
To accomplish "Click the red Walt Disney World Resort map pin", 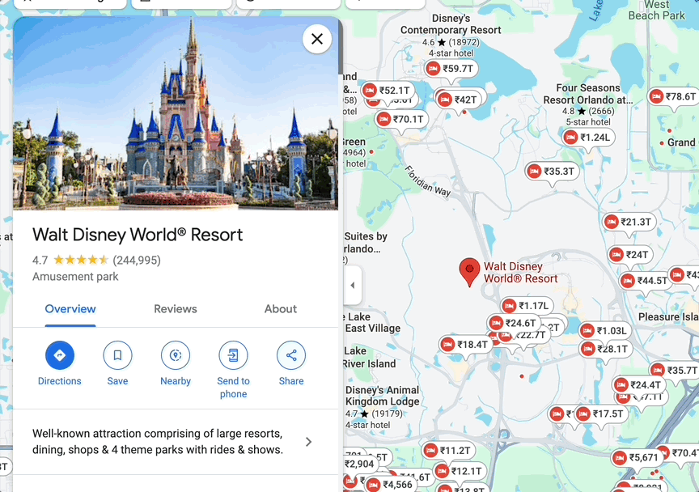I will (469, 271).
